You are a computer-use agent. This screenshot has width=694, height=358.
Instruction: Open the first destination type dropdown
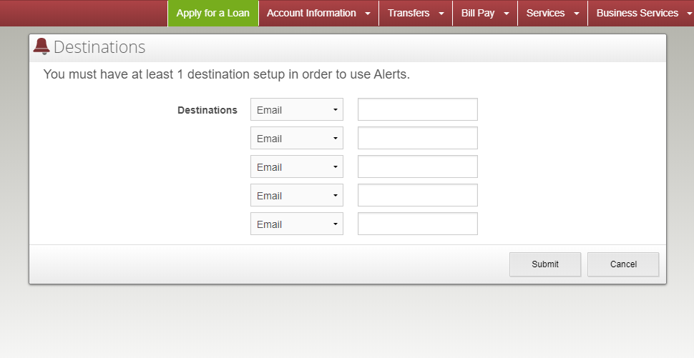[296, 109]
